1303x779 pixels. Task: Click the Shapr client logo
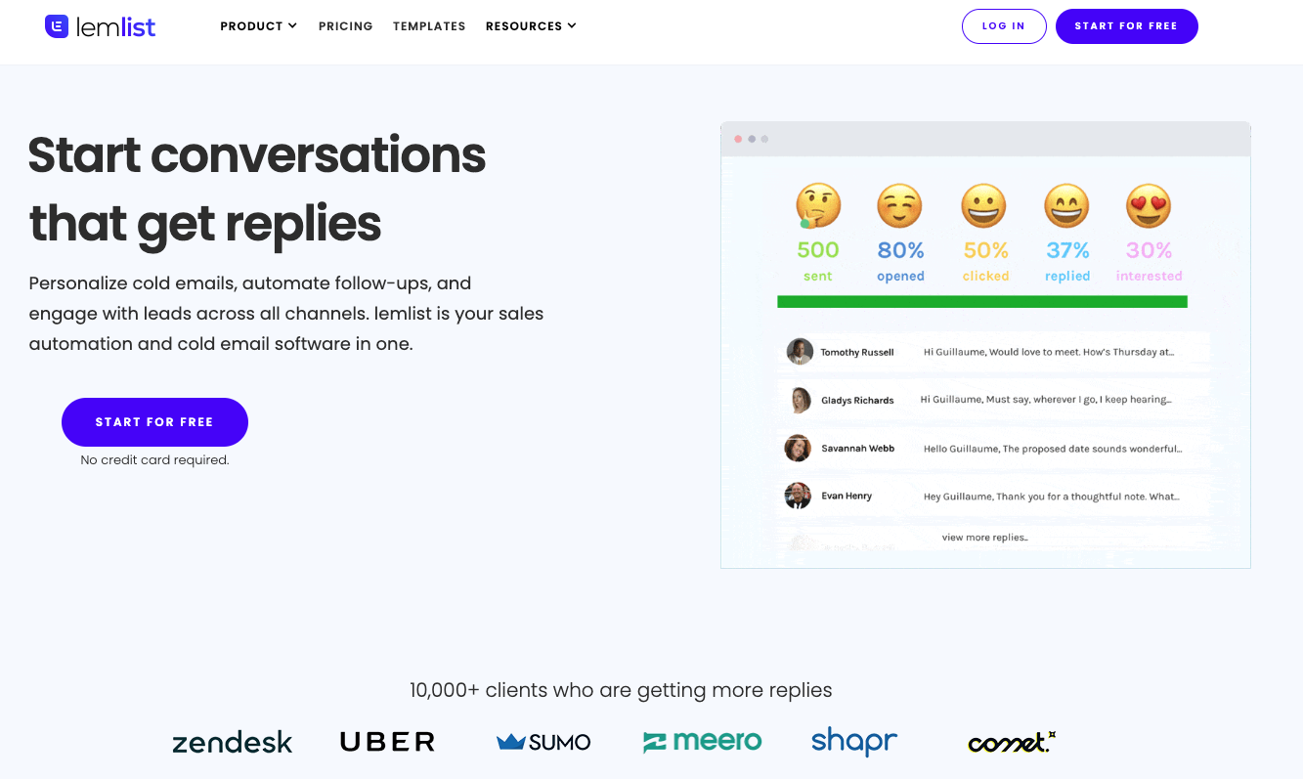pos(853,741)
